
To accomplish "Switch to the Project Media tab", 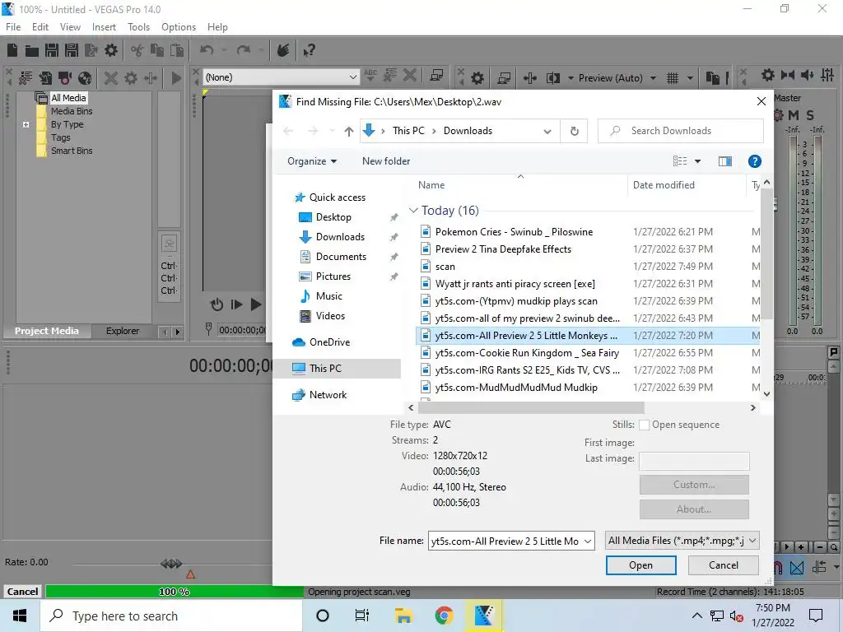I will [47, 331].
